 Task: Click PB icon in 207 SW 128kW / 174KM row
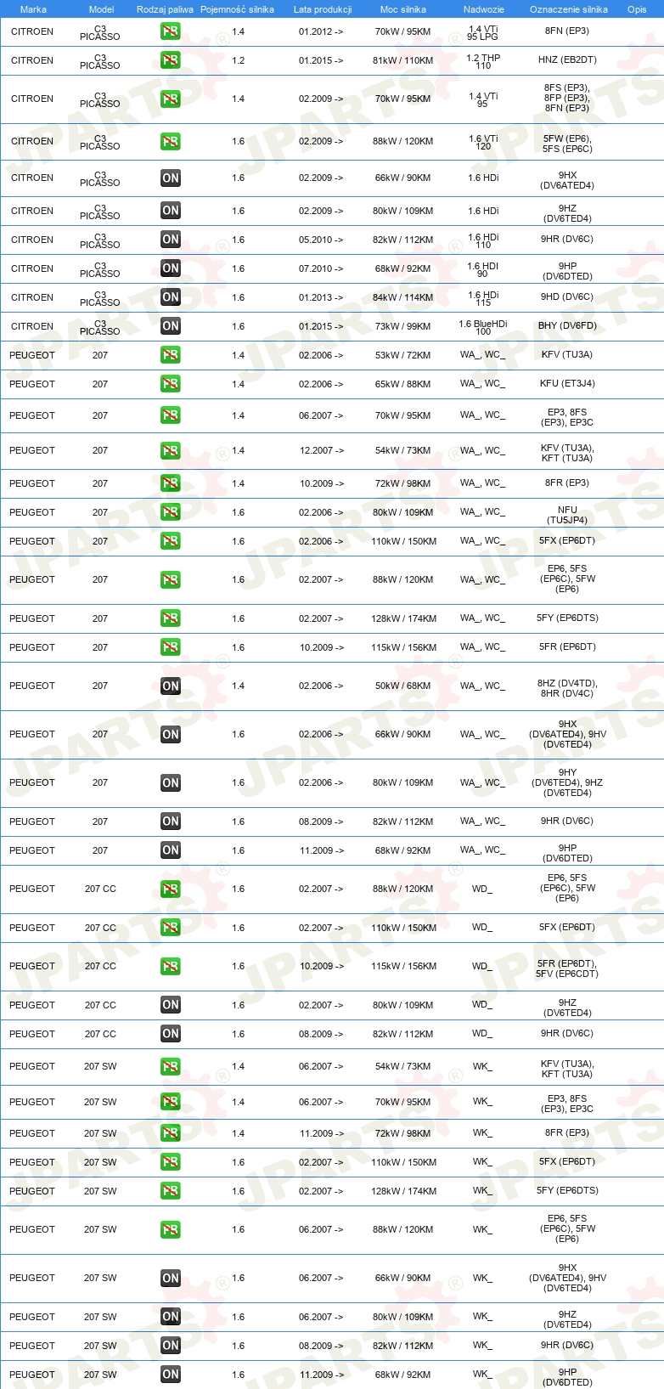click(171, 1191)
